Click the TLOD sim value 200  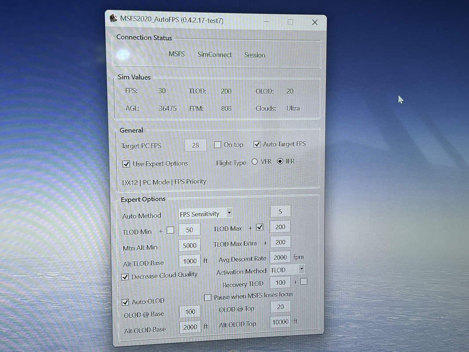[x=226, y=91]
